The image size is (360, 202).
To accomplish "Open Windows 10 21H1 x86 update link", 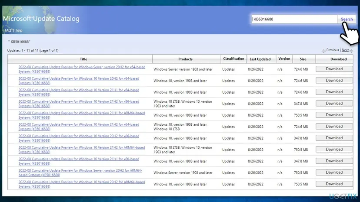I will coord(79,161).
